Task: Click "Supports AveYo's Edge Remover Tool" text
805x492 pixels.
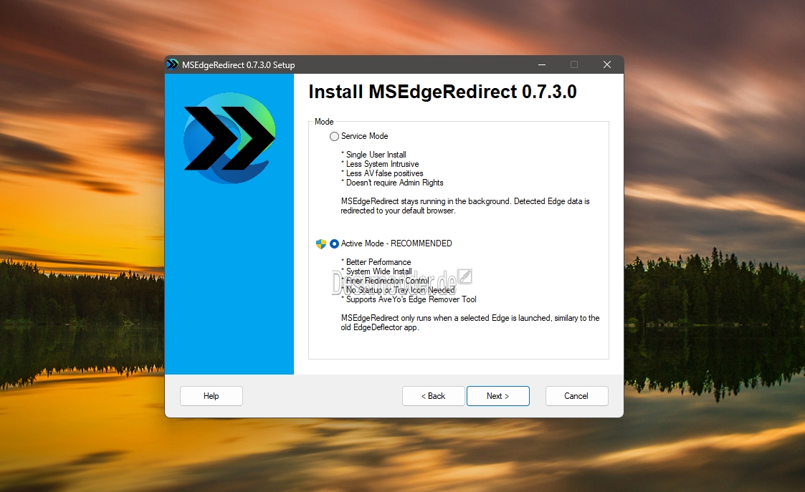Action: [x=409, y=299]
